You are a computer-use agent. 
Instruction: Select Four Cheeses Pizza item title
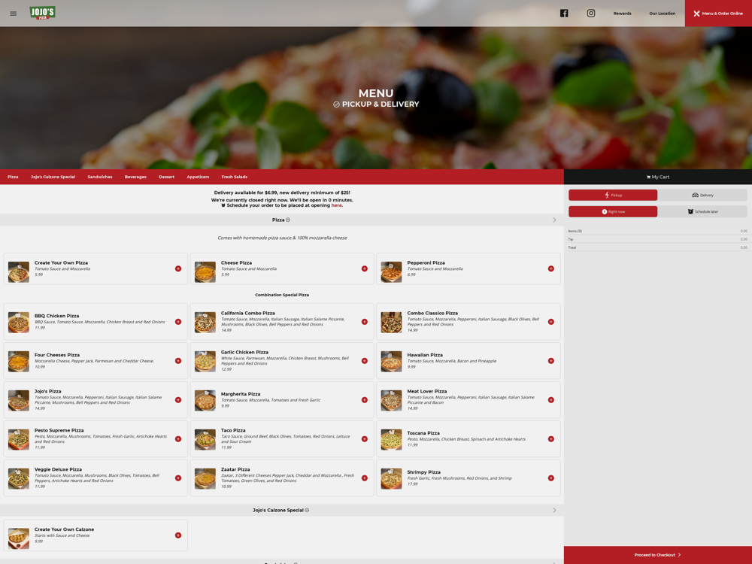57,355
